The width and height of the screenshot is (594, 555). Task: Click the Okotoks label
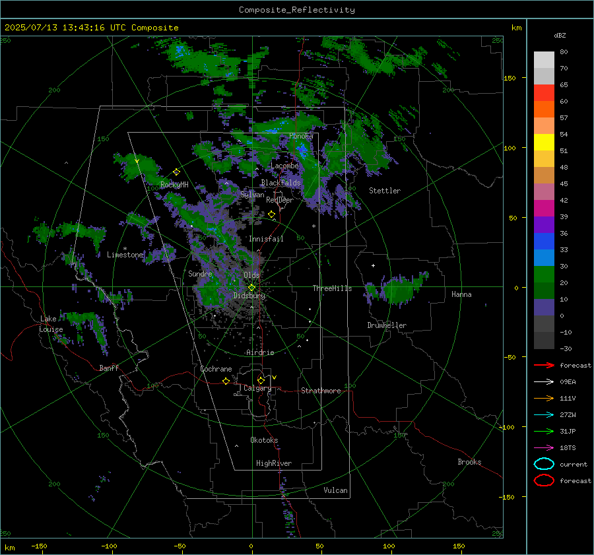(264, 440)
